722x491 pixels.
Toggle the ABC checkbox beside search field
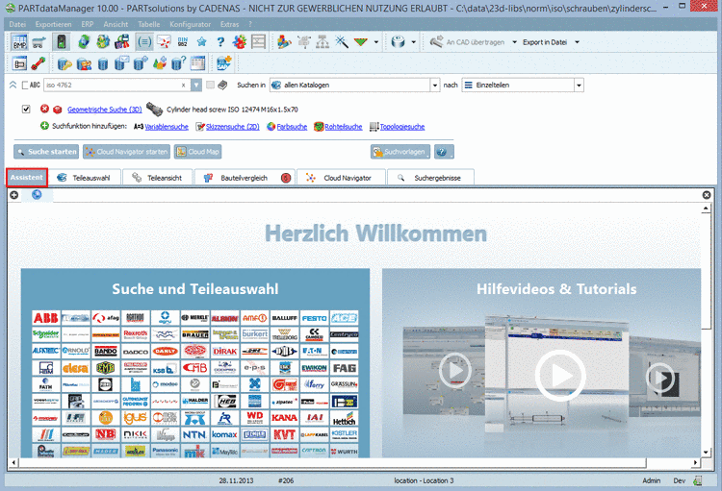[x=25, y=86]
